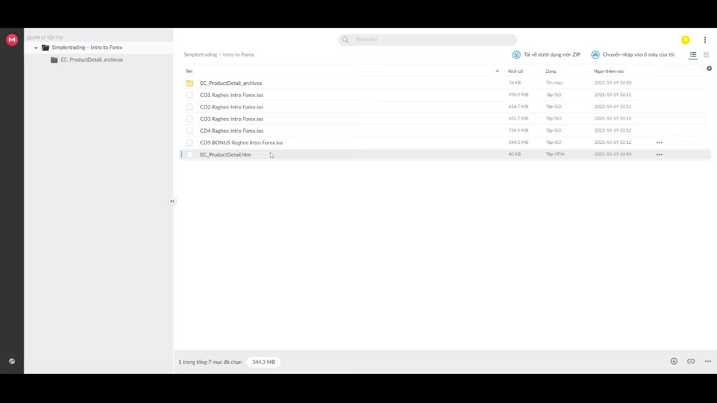Select CD1 Raghee Intro Forex.iso file name

coord(231,95)
